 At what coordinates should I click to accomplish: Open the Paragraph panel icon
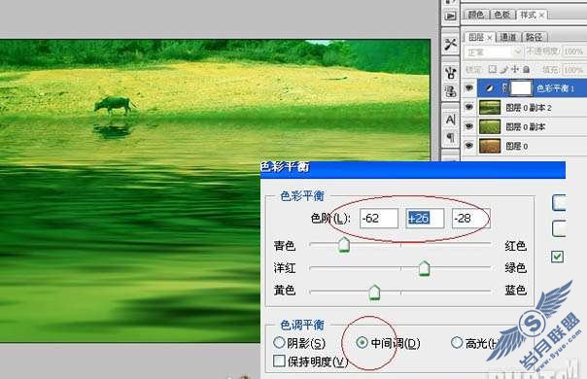point(450,137)
